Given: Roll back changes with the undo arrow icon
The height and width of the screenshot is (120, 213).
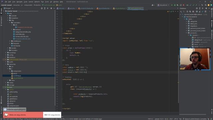Looking at the screenshot, I should click(202, 5).
